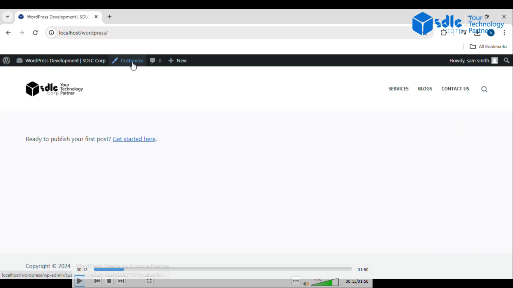
Task: Go forward in browser history
Action: [22, 33]
